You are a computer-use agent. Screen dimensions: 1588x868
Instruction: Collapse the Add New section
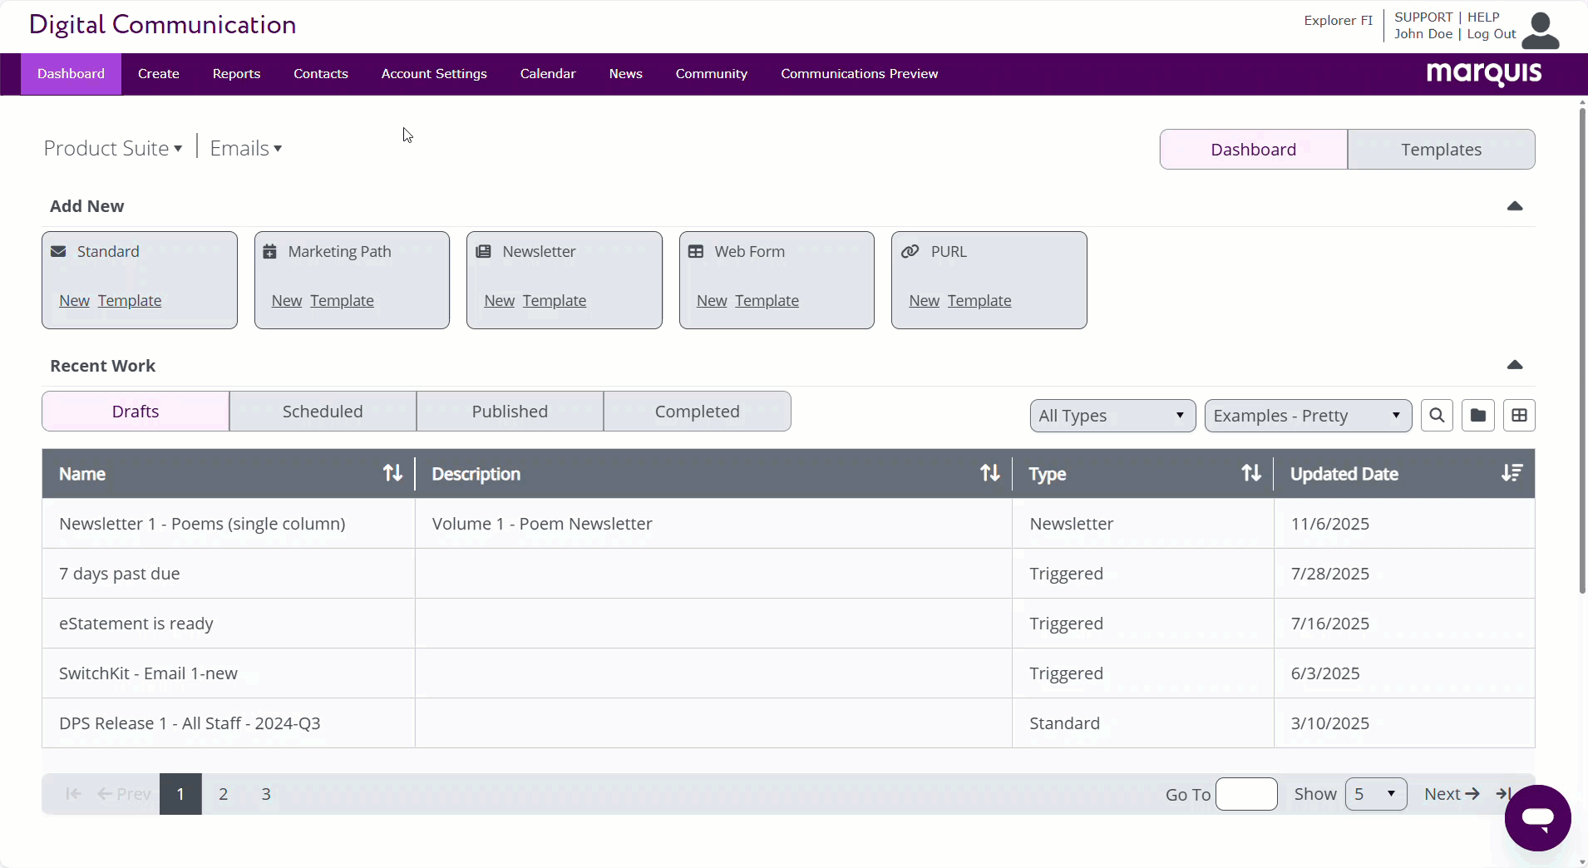(x=1515, y=206)
